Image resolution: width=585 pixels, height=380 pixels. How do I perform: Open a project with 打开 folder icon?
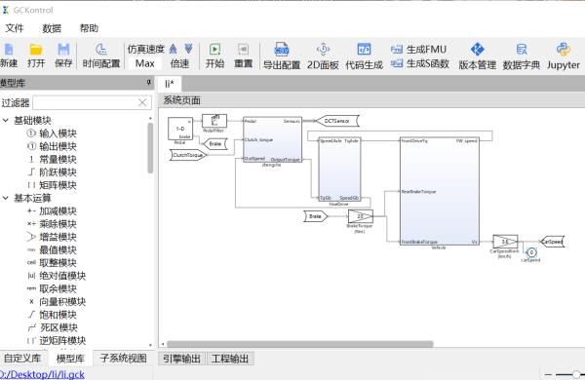click(x=36, y=50)
